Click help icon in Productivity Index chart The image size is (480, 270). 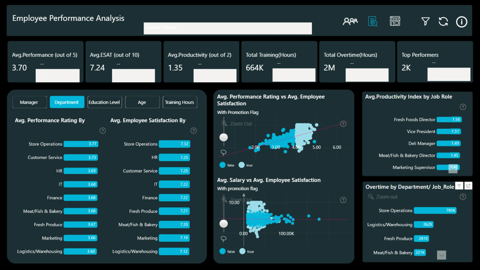(x=463, y=107)
